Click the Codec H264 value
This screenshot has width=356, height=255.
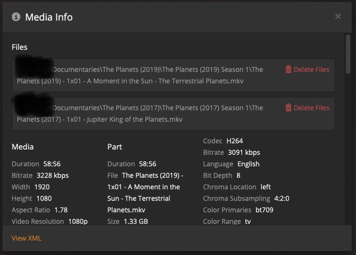pyautogui.click(x=234, y=141)
